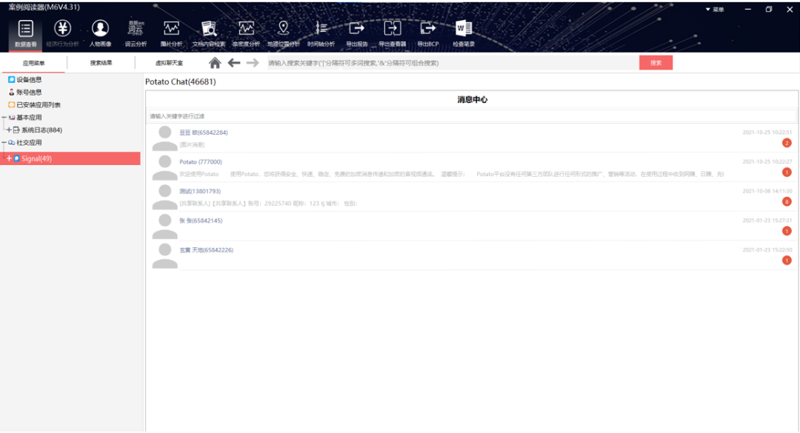Click the 经济行为分析 yen icon
The height and width of the screenshot is (433, 800).
pos(63,28)
